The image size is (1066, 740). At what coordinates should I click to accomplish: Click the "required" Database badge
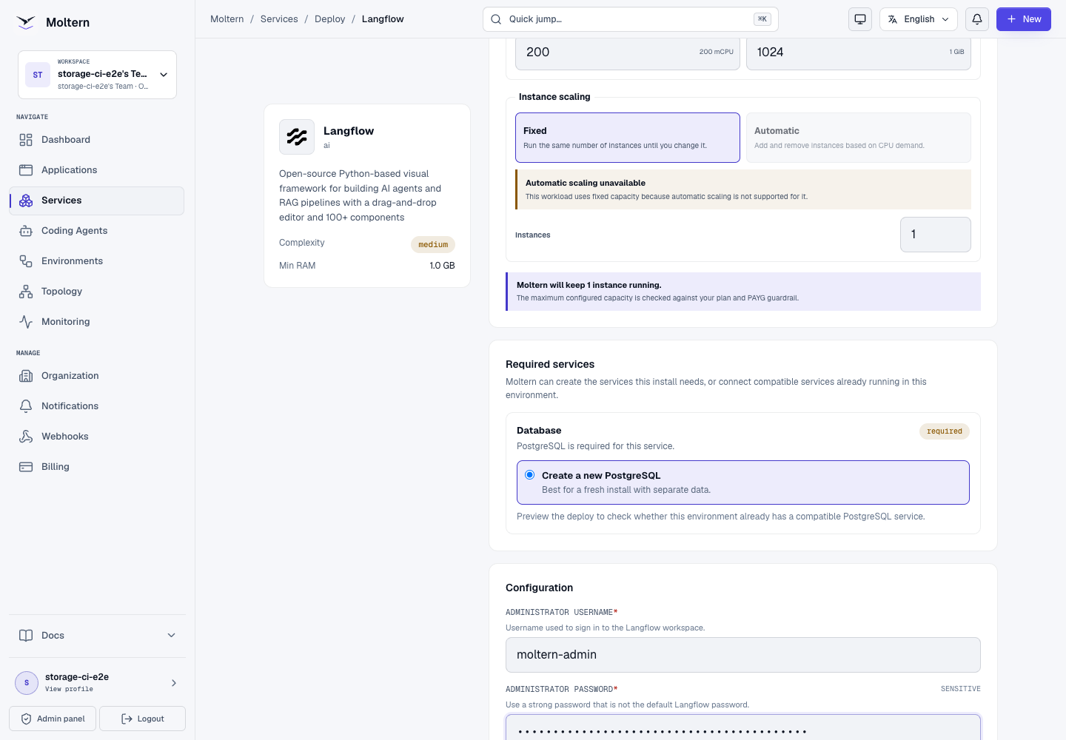(945, 431)
